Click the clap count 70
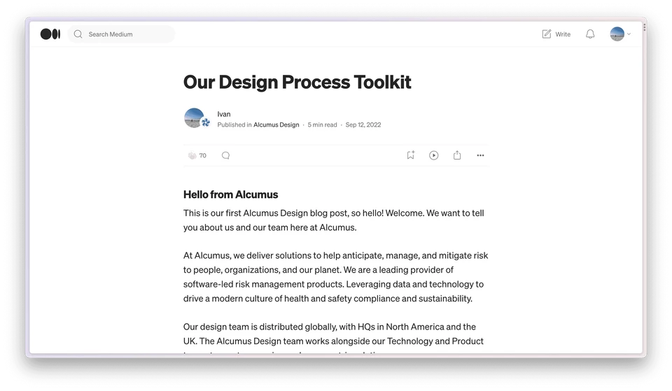The image size is (672, 391). (203, 155)
